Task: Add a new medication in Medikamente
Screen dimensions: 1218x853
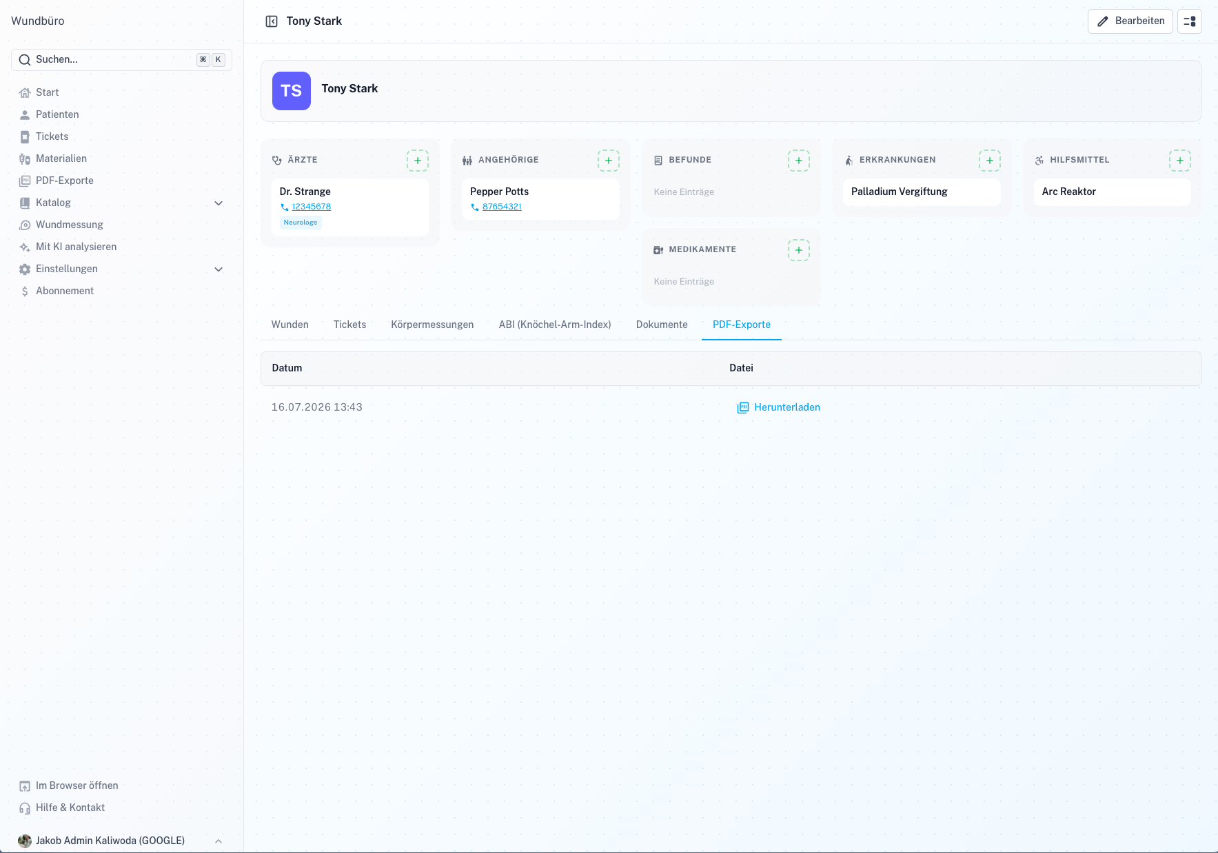Action: click(x=799, y=250)
